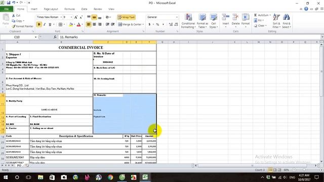This screenshot has width=324, height=182.
Task: Toggle Wrap Text
Action: click(127, 17)
